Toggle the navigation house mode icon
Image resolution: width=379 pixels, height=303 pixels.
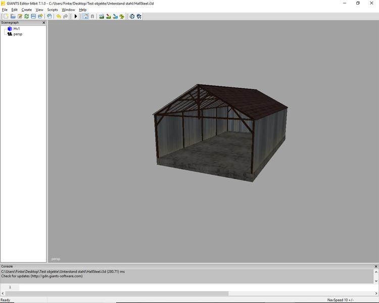[x=85, y=16]
